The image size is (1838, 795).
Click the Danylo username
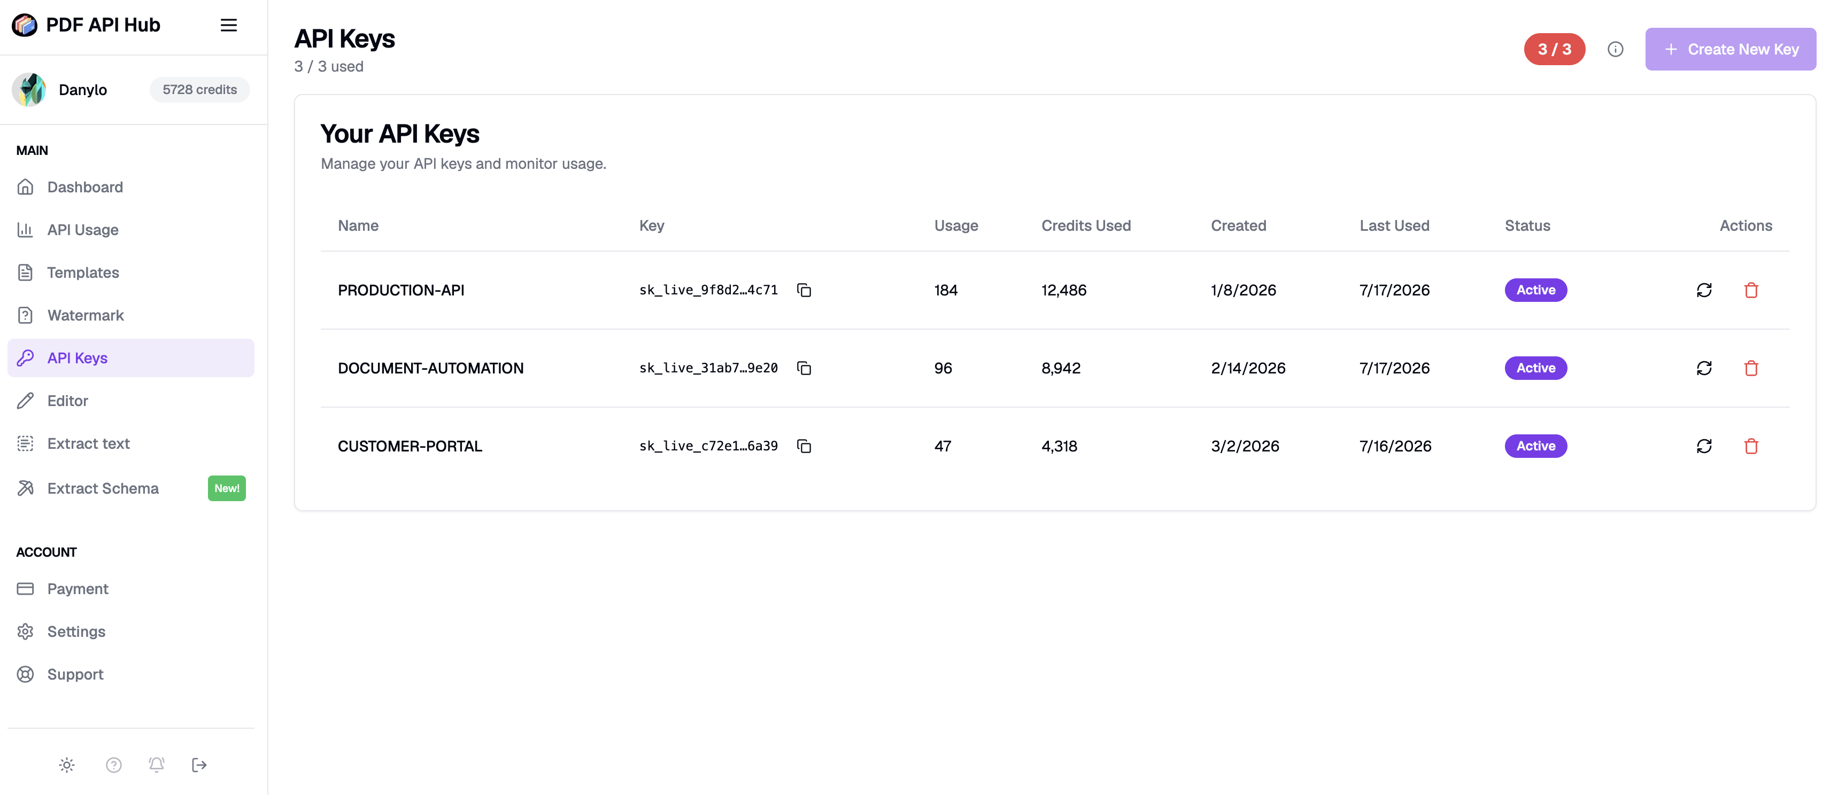tap(83, 90)
